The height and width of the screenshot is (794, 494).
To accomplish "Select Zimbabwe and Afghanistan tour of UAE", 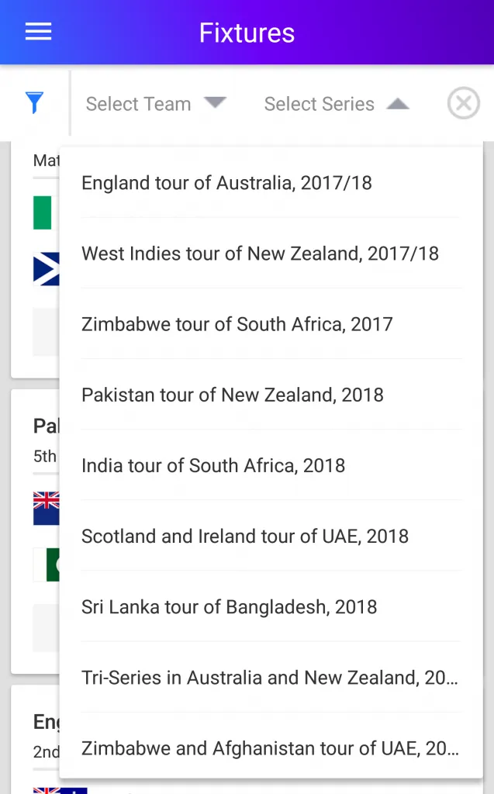I will click(x=269, y=748).
